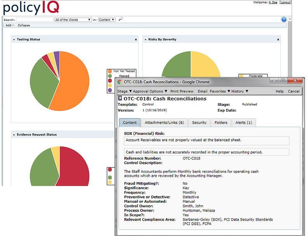Click the red legend swatch in Evidence Request Status

pos(110,170)
